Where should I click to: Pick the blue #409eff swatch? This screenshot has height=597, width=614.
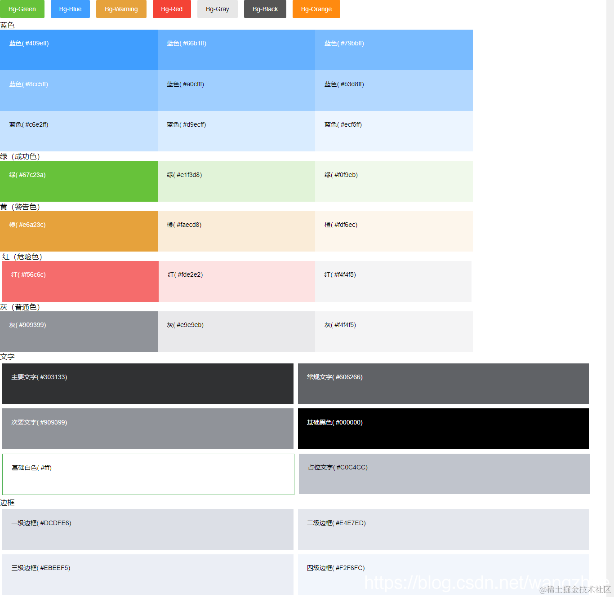click(x=79, y=50)
